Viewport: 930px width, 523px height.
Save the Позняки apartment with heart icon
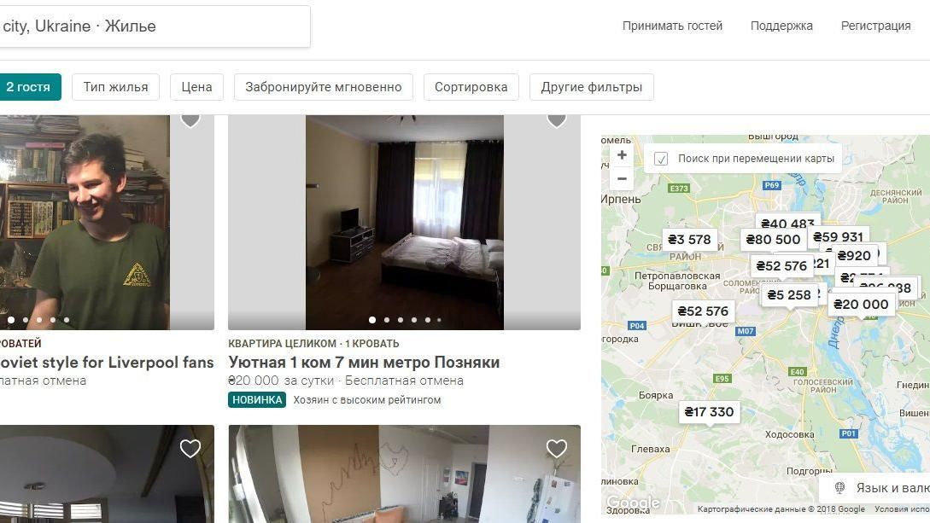[x=556, y=120]
